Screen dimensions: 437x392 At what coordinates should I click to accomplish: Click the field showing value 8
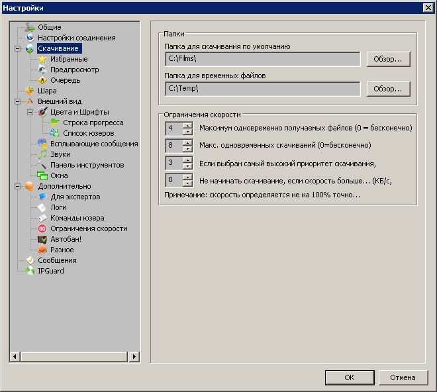pos(174,146)
